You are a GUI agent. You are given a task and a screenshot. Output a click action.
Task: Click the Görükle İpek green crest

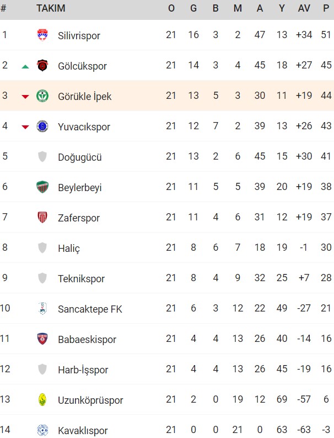tap(42, 96)
